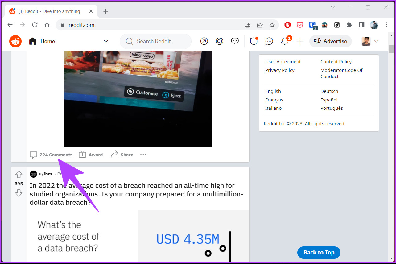The height and width of the screenshot is (264, 396).
Task: Bookmark the page with the star icon
Action: (272, 25)
